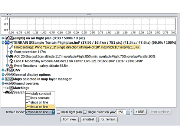180x139 pixels.
Task: Click the KML icon beside Ground overlays
Action: pos(7,83)
